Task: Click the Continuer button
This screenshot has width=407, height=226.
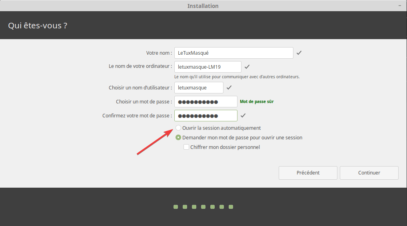Action: [369, 173]
